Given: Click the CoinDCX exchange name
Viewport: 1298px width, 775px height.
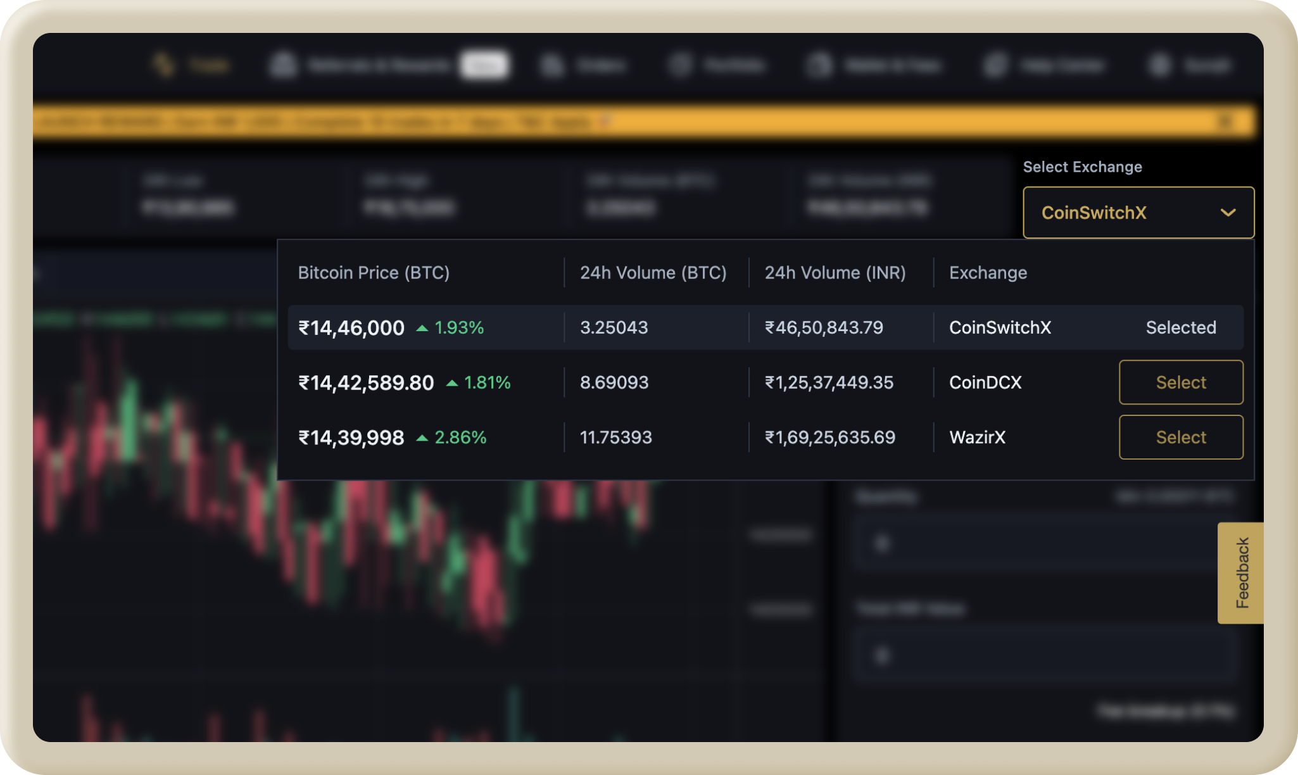Looking at the screenshot, I should point(985,382).
